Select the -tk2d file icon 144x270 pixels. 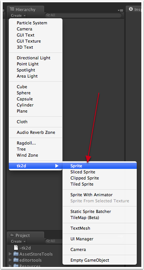(x=16, y=248)
